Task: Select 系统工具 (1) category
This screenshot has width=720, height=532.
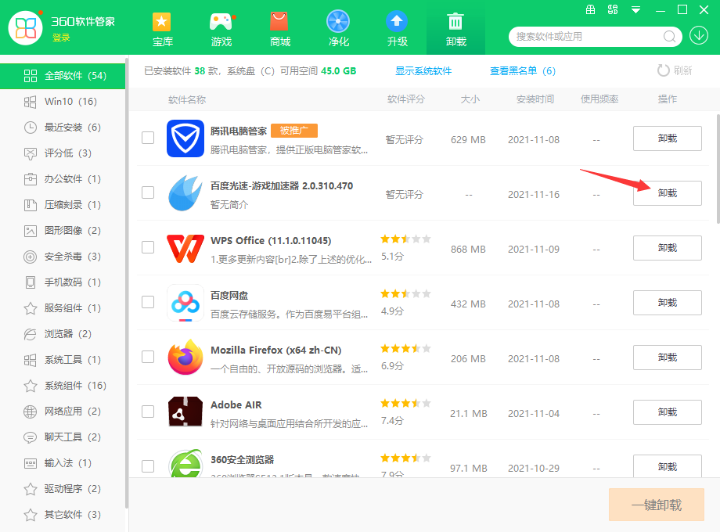Action: click(x=63, y=359)
